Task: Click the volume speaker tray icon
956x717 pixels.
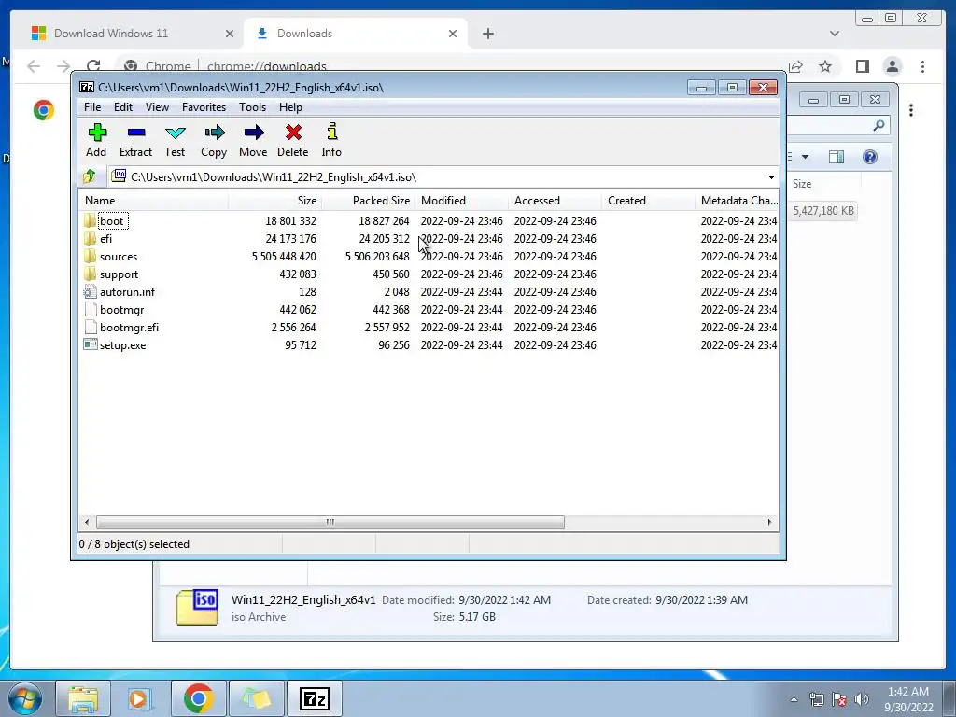Action: (x=862, y=699)
